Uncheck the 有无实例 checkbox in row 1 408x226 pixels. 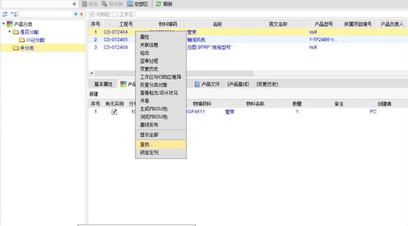click(x=114, y=112)
